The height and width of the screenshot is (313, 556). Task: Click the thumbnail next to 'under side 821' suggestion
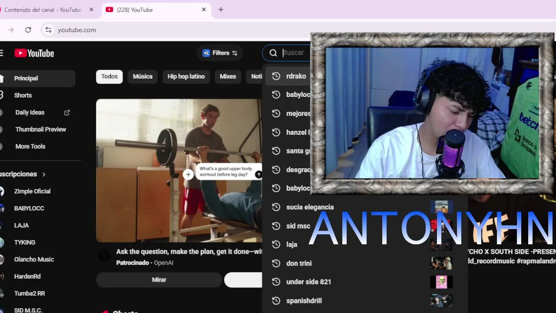coord(441,282)
